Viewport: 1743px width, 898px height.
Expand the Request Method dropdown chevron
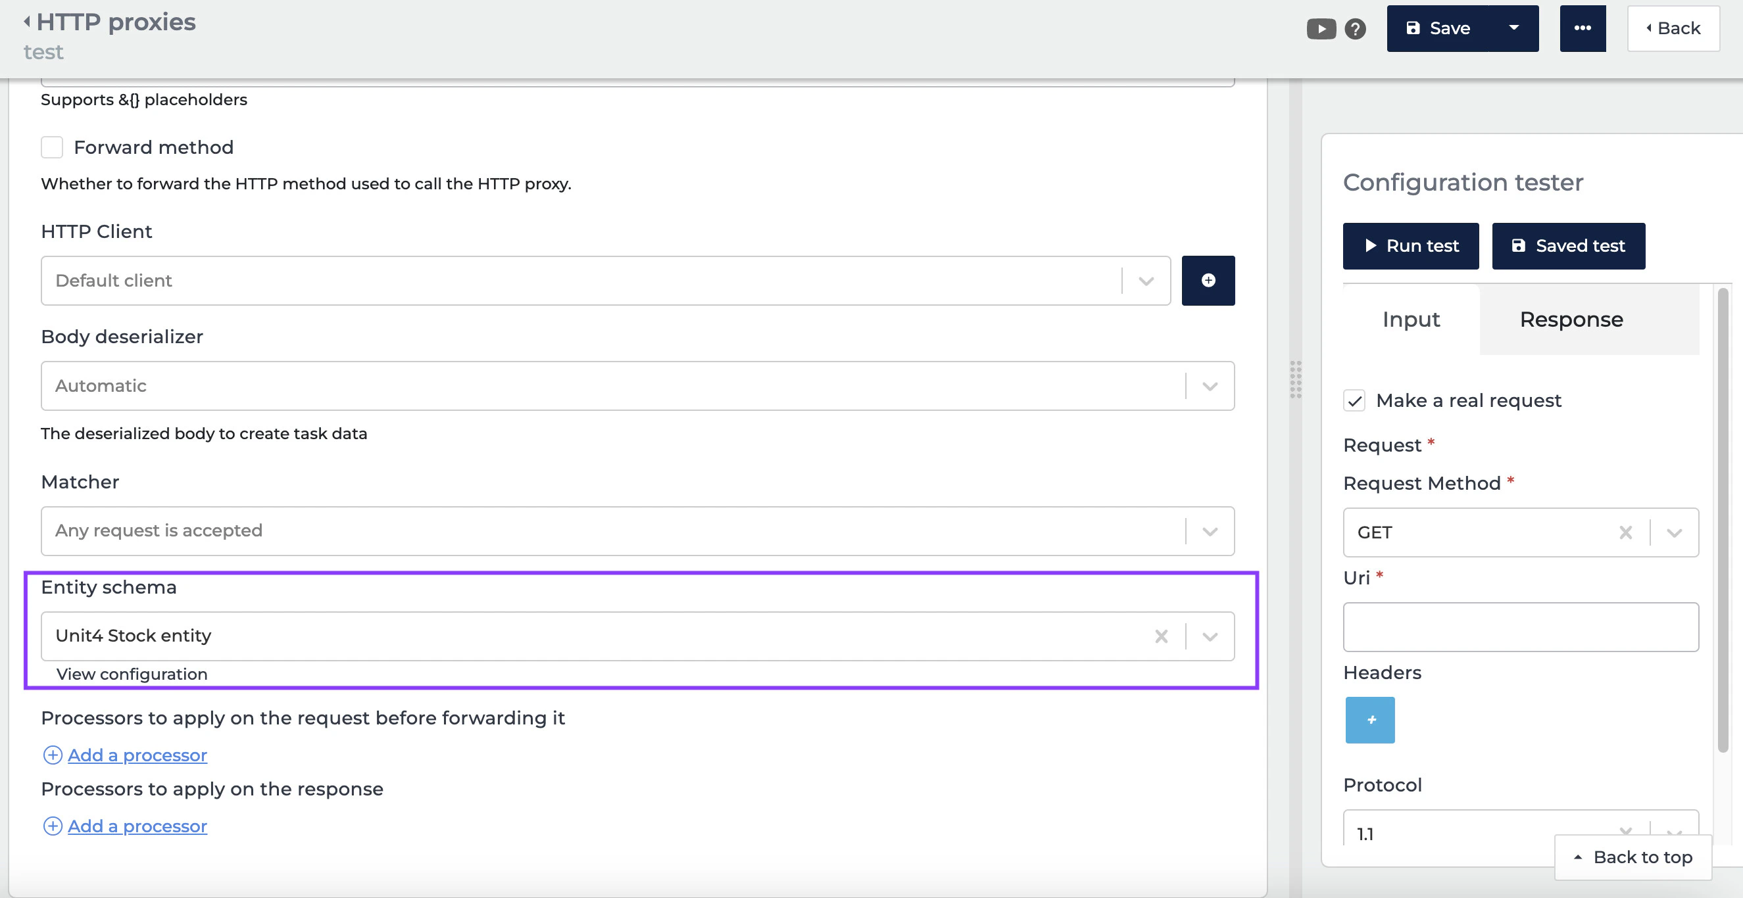[x=1674, y=533]
